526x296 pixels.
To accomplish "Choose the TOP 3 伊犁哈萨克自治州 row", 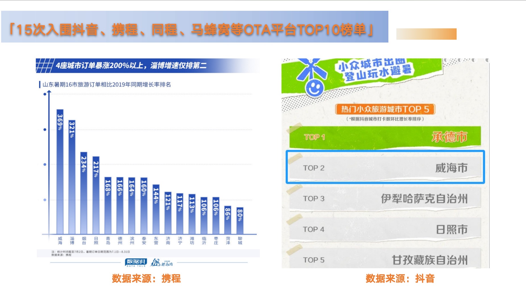I will [x=385, y=198].
